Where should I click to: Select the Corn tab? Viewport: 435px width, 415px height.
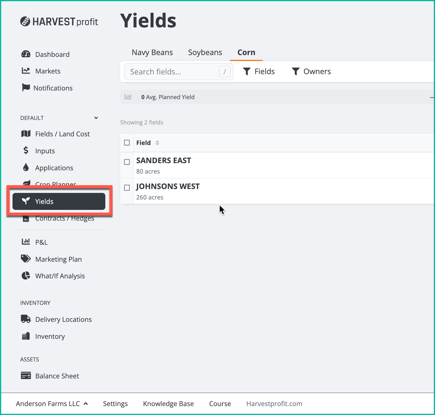(x=246, y=52)
